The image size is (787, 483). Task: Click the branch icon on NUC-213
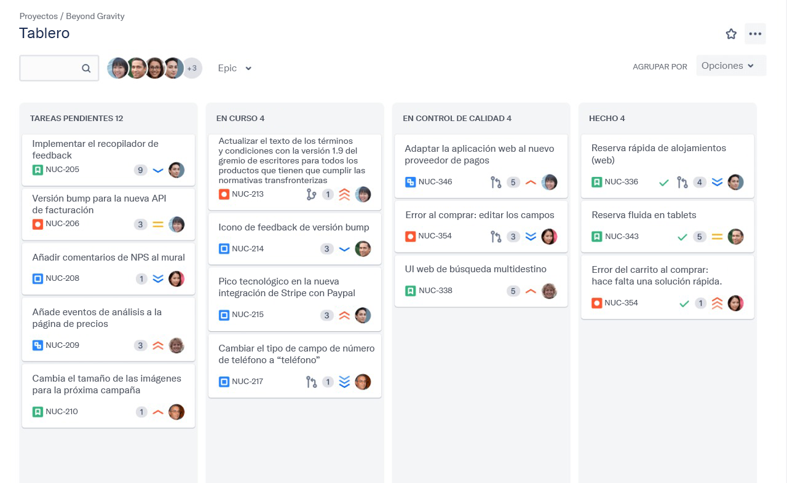(311, 194)
